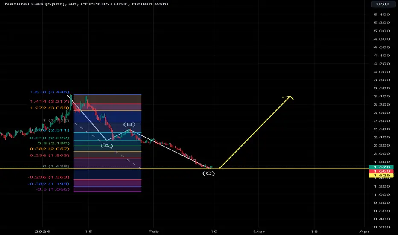Click the 3.400 price scale value
This screenshot has width=398, height=235.
click(382, 96)
